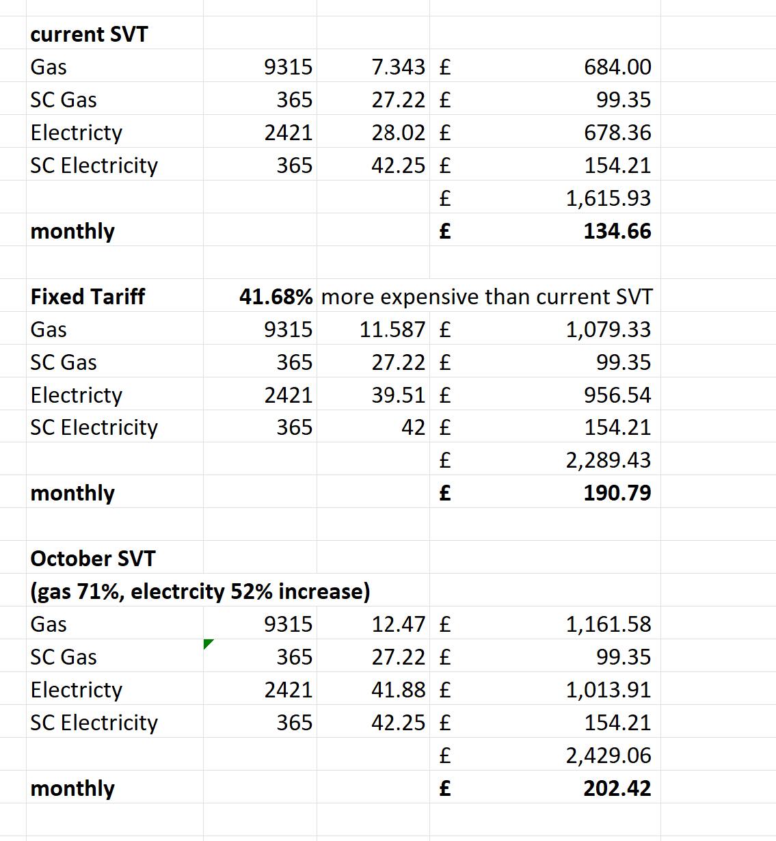
Task: Select the bold monthly value 190.79
Action: tap(617, 493)
